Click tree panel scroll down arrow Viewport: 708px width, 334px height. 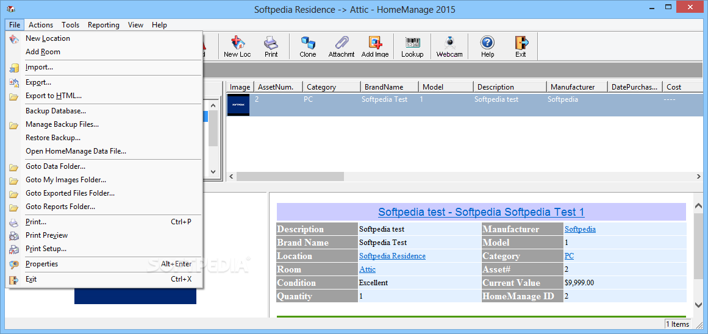pyautogui.click(x=213, y=172)
